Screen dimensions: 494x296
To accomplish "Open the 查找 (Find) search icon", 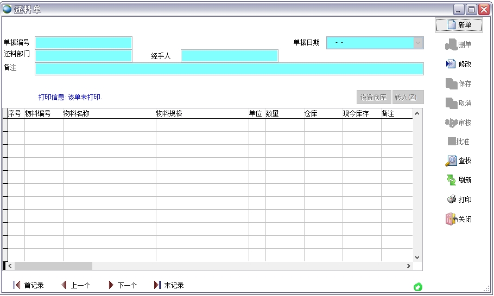I will tap(451, 160).
